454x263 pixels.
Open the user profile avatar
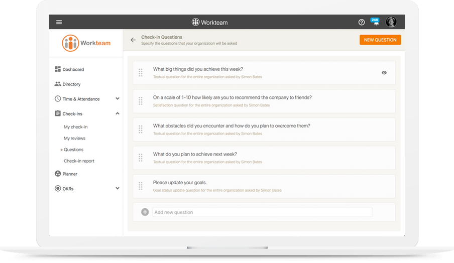pos(391,22)
